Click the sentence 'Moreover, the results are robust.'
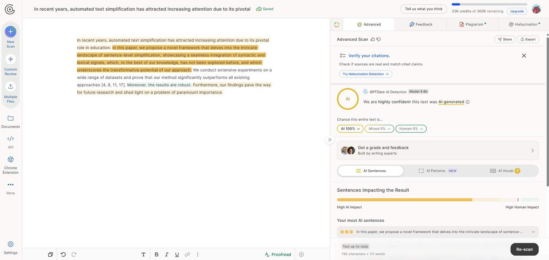The image size is (549, 260). tap(159, 85)
